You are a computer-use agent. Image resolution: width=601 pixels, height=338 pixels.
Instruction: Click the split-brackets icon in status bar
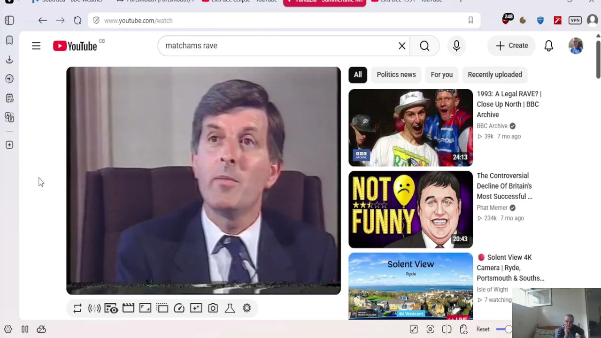[447, 329]
